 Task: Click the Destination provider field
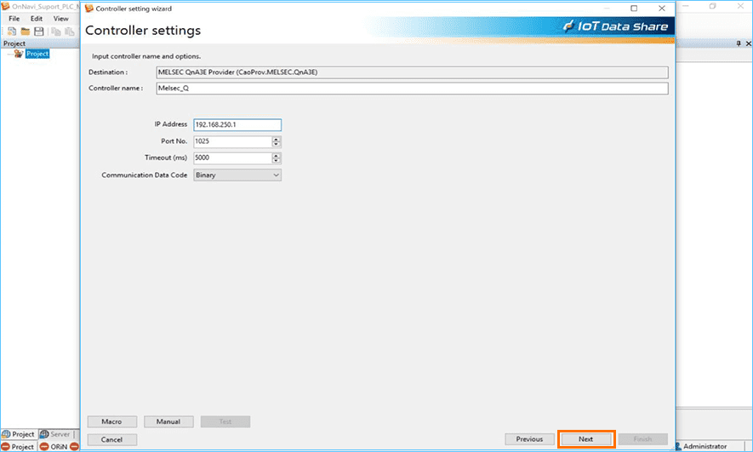(x=412, y=72)
